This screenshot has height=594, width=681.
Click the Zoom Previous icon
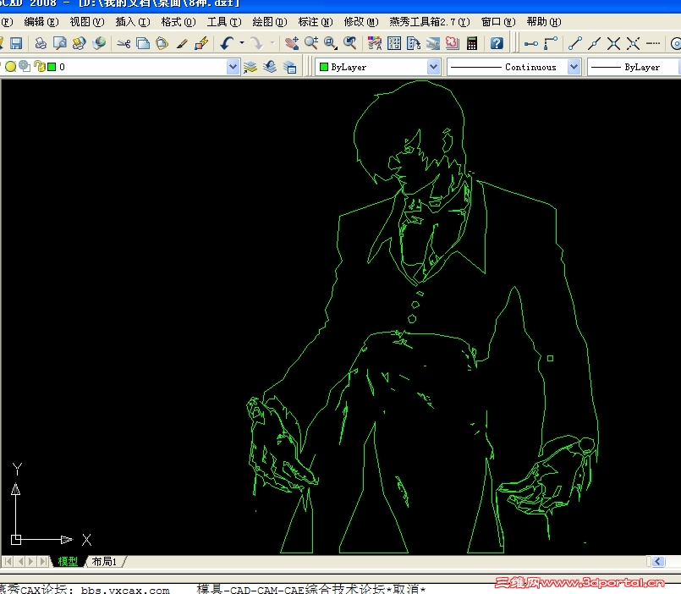tap(349, 43)
